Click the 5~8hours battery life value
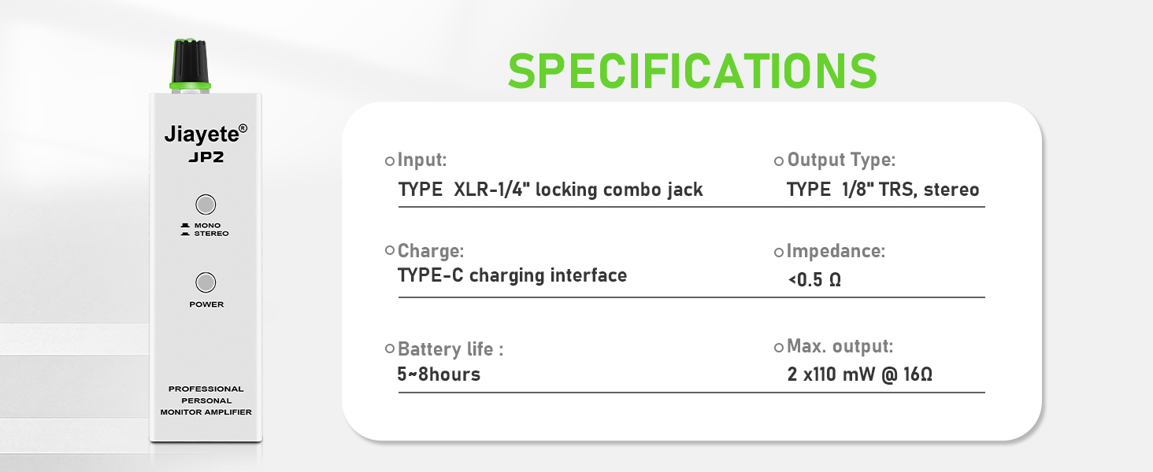This screenshot has height=472, width=1153. coord(439,374)
